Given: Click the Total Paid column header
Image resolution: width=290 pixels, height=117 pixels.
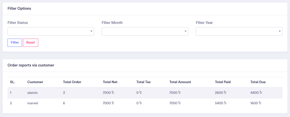Looking at the screenshot, I should pyautogui.click(x=223, y=82).
